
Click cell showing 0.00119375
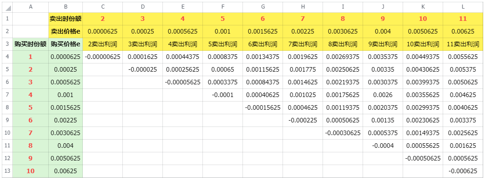click(343, 107)
